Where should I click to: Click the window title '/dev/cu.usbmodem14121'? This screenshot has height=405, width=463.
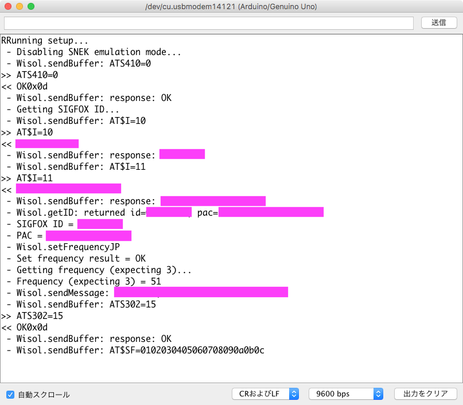point(190,6)
